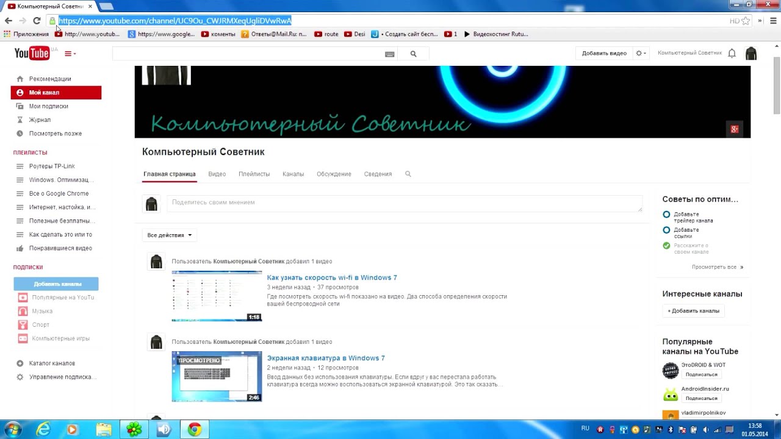This screenshot has height=439, width=781.
Task: Open Мои подписки in sidebar
Action: (49, 106)
